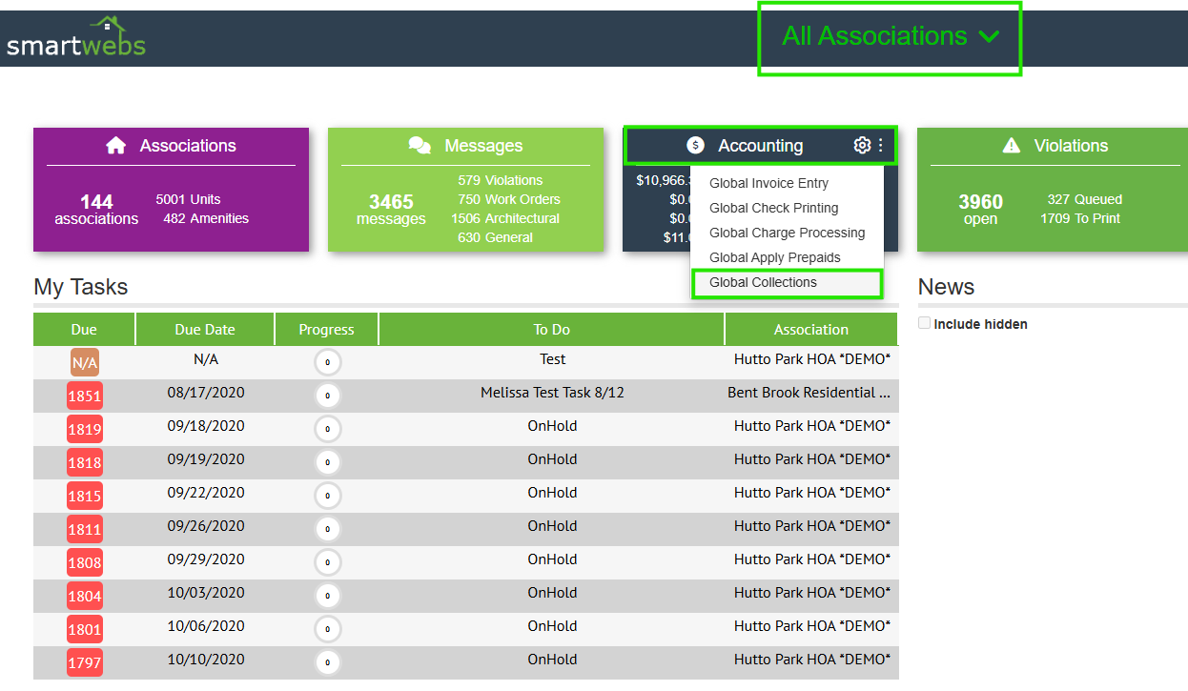Screen dimensions: 1188x691
Task: Open Global Charge Processing
Action: pos(787,233)
